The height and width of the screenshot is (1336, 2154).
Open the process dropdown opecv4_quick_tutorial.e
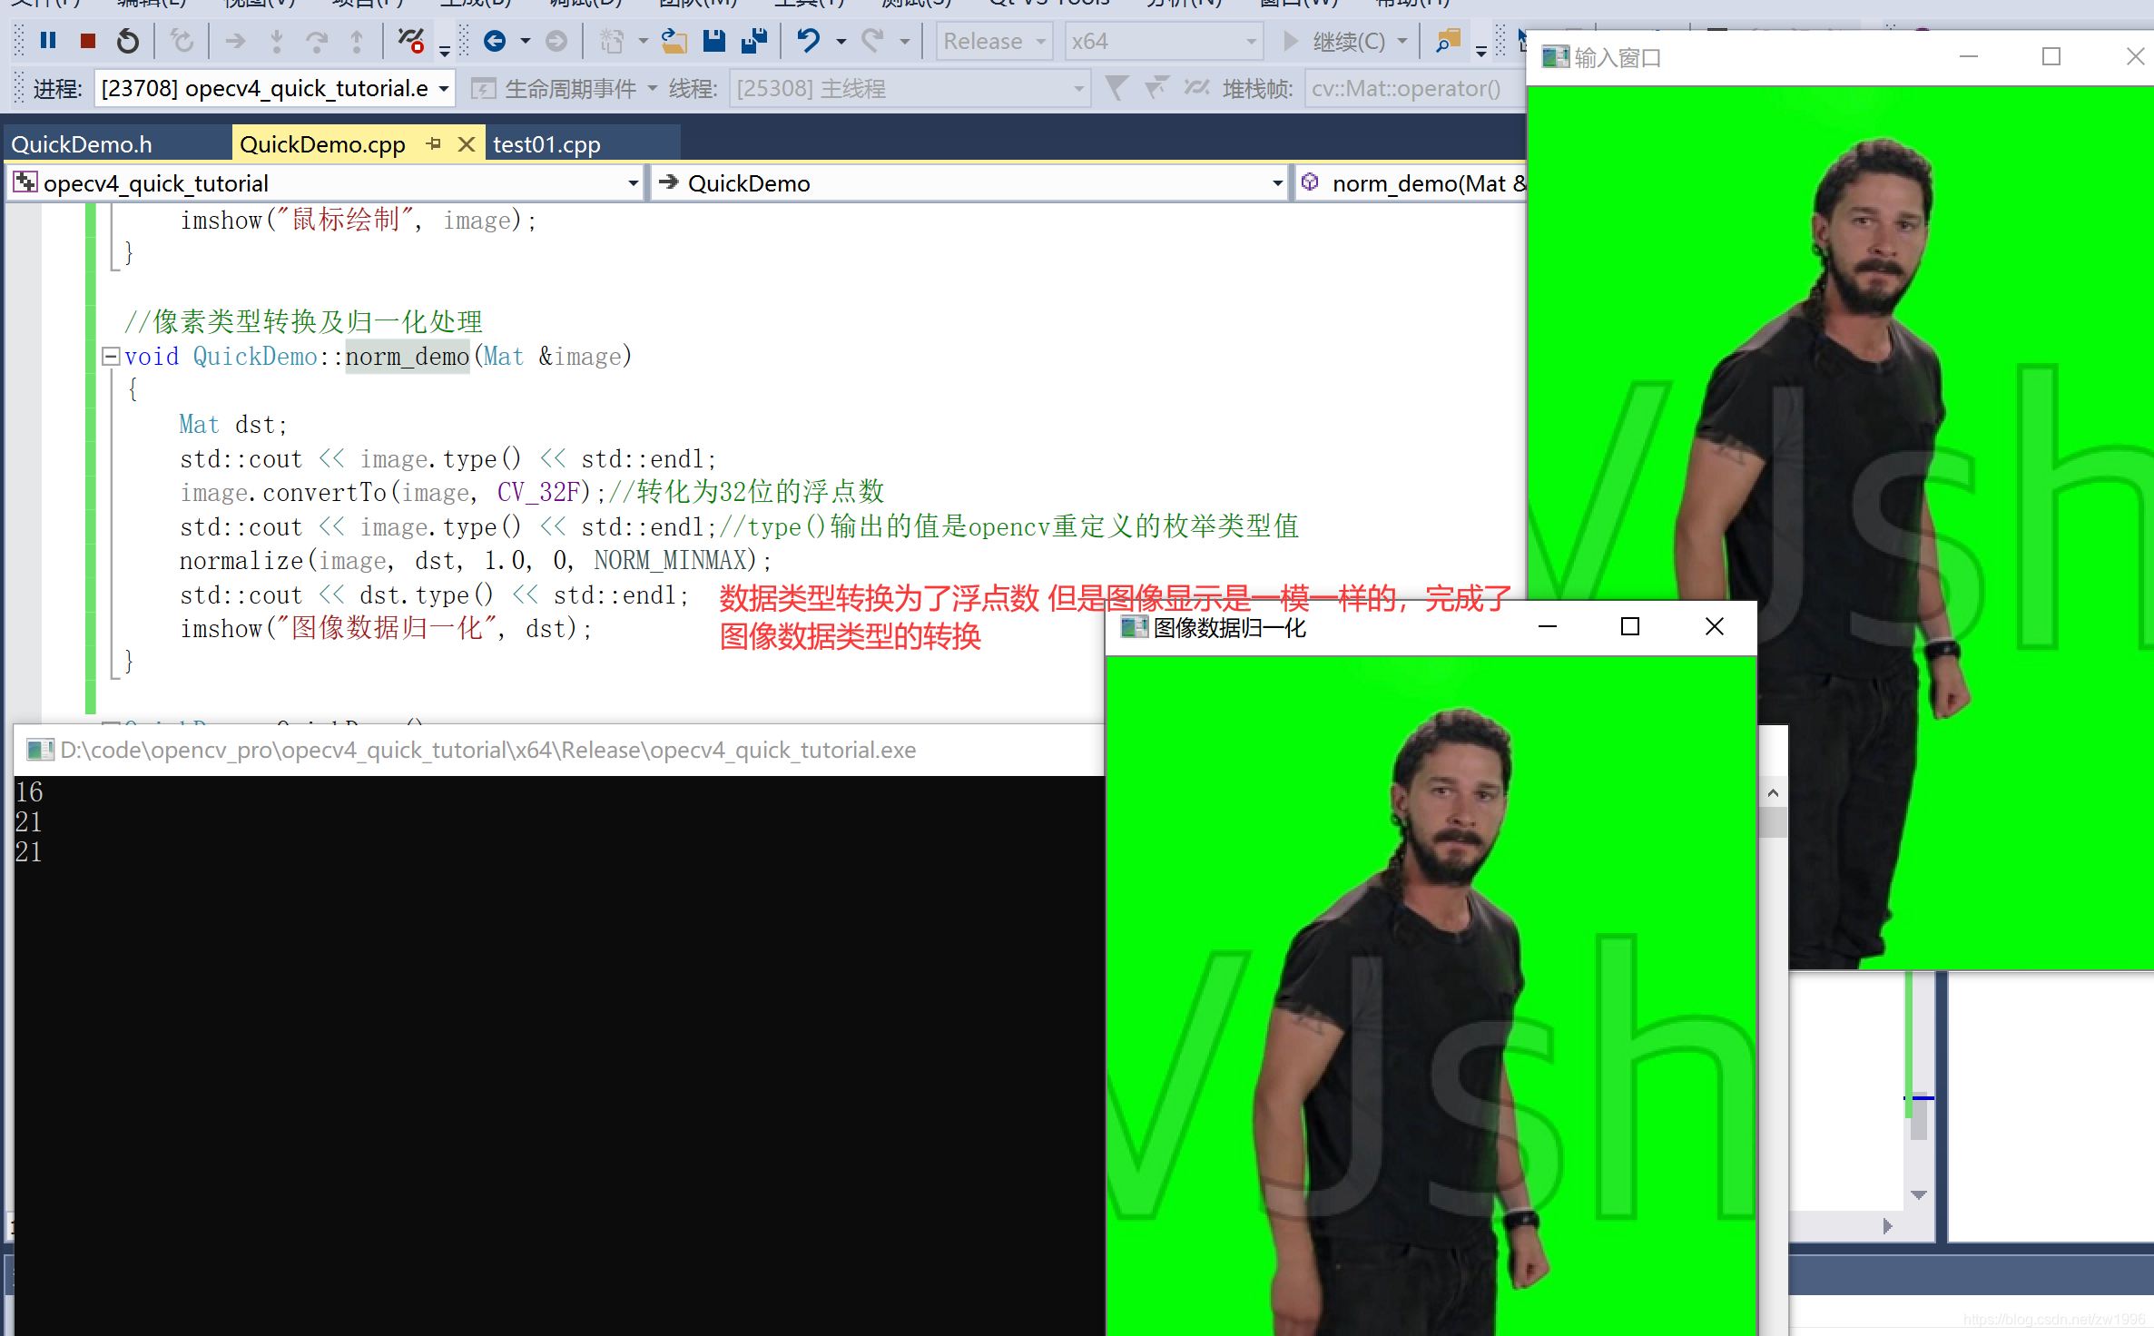444,89
